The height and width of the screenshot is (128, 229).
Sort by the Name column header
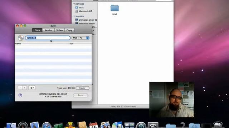click(x=42, y=43)
